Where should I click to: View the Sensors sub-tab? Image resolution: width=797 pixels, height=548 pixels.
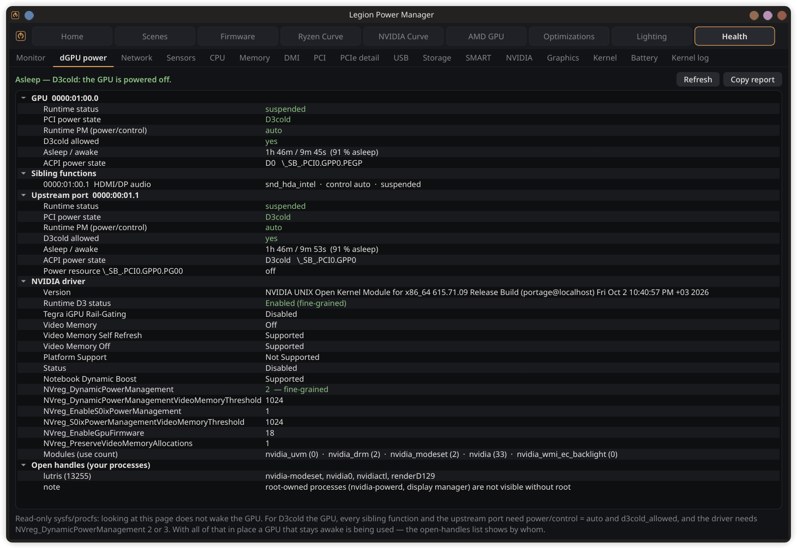pyautogui.click(x=181, y=58)
